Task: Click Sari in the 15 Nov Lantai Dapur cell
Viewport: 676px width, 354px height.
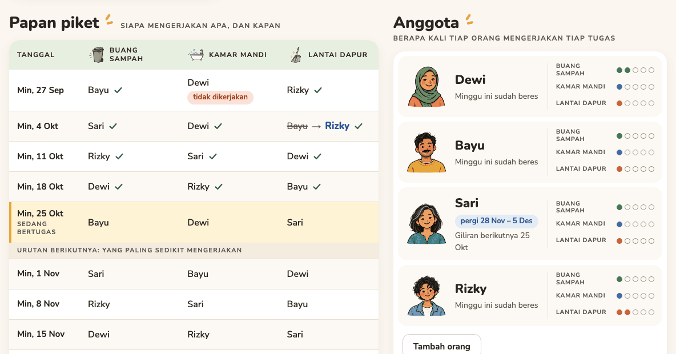Action: 295,334
